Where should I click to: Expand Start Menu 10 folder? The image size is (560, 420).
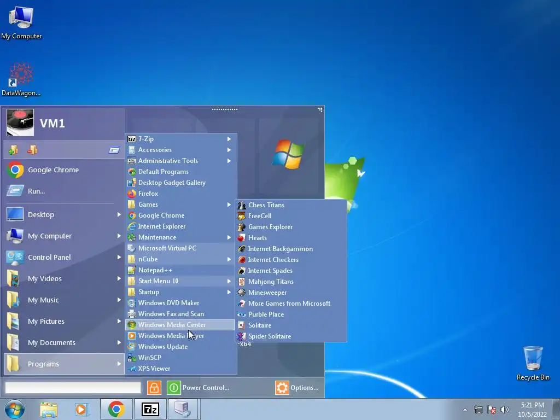tap(180, 281)
